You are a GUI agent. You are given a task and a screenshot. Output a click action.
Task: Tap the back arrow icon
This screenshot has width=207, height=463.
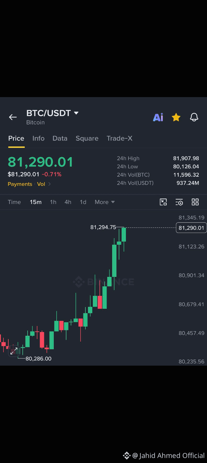(13, 117)
